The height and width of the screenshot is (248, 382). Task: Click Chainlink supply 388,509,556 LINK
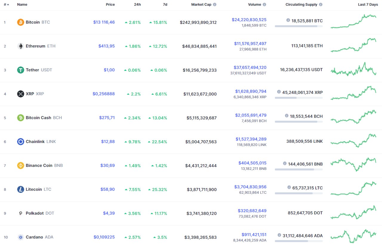point(304,141)
